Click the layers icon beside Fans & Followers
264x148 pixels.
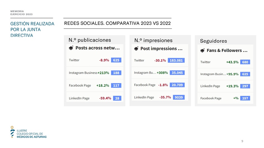click(203, 50)
